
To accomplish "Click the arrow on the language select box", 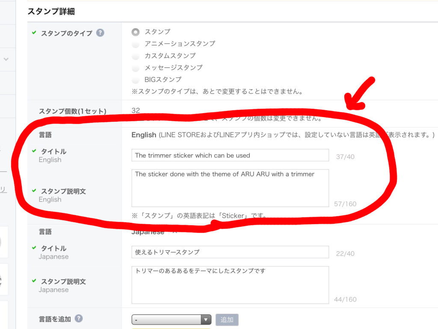I will coord(206,320).
